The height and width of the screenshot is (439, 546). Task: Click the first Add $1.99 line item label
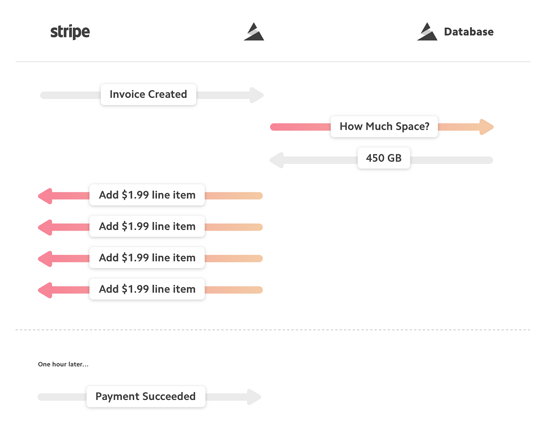pyautogui.click(x=147, y=195)
